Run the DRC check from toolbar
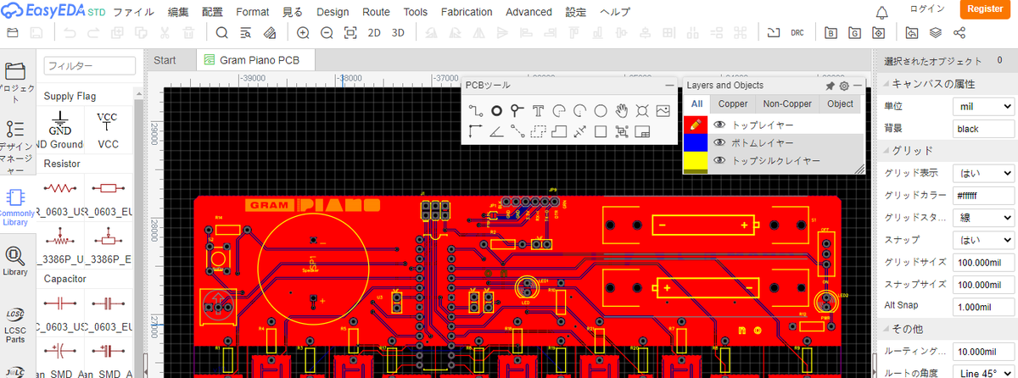Screen dimensions: 1018x378 point(797,33)
